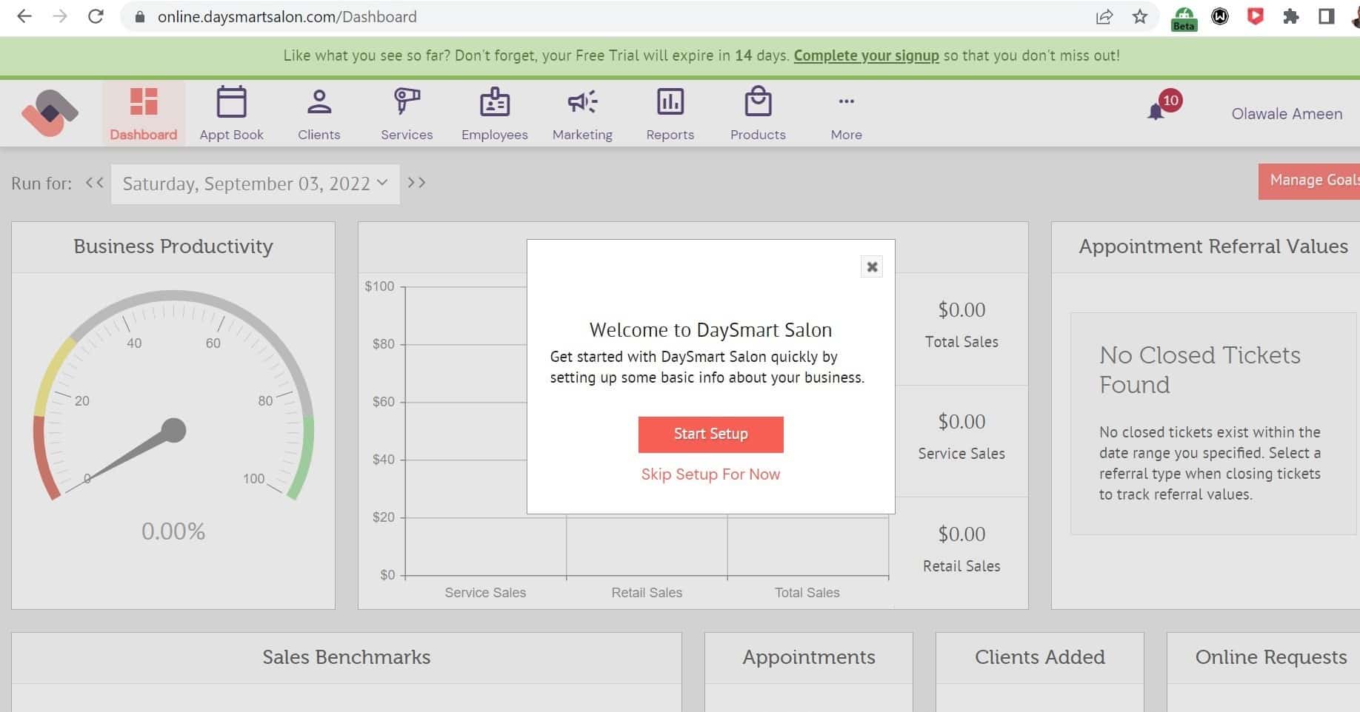Image resolution: width=1360 pixels, height=712 pixels.
Task: Click the black circular W extension icon
Action: (x=1220, y=16)
